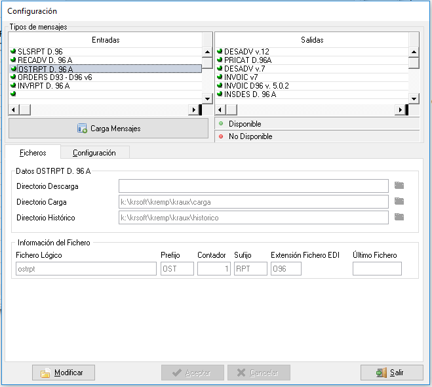Screen dimensions: 432x387
Task: Click the Entradas column header
Action: pos(106,40)
